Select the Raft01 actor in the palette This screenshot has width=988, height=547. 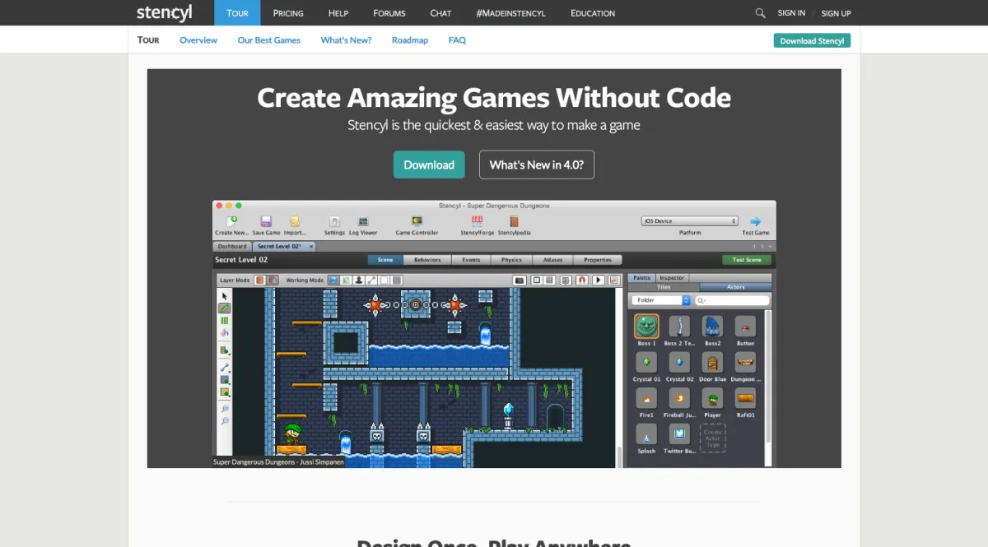point(745,399)
